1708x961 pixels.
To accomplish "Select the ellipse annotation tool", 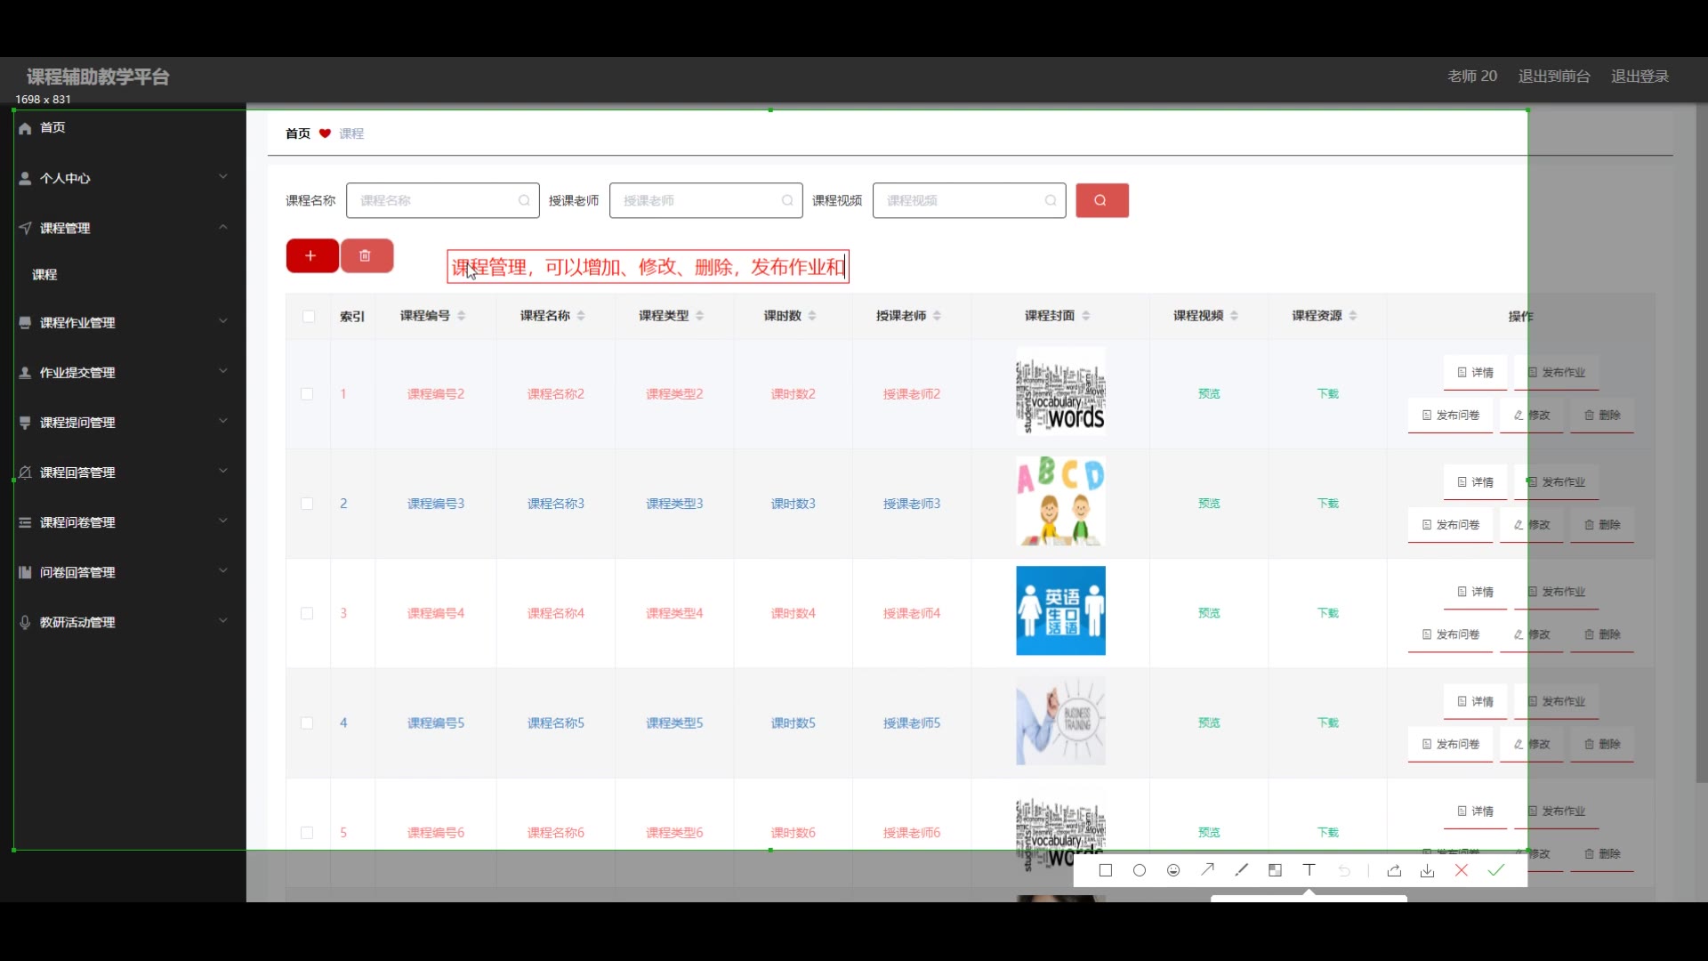I will [x=1140, y=870].
